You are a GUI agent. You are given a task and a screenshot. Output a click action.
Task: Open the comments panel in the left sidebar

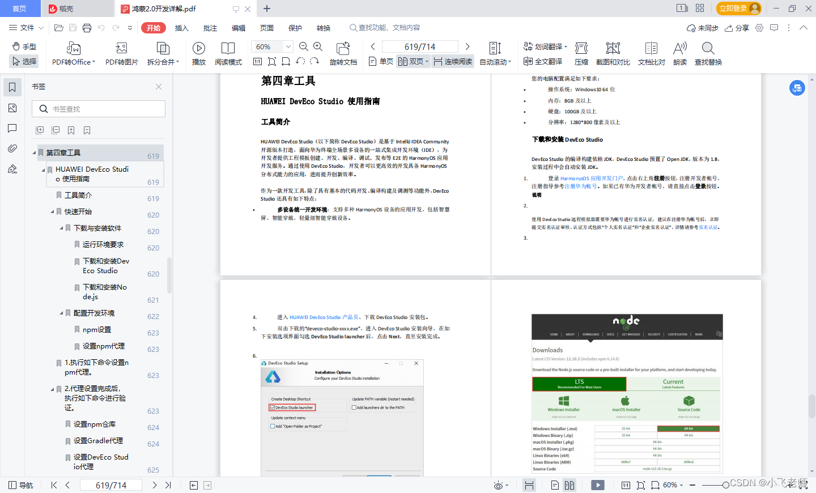pos(12,129)
